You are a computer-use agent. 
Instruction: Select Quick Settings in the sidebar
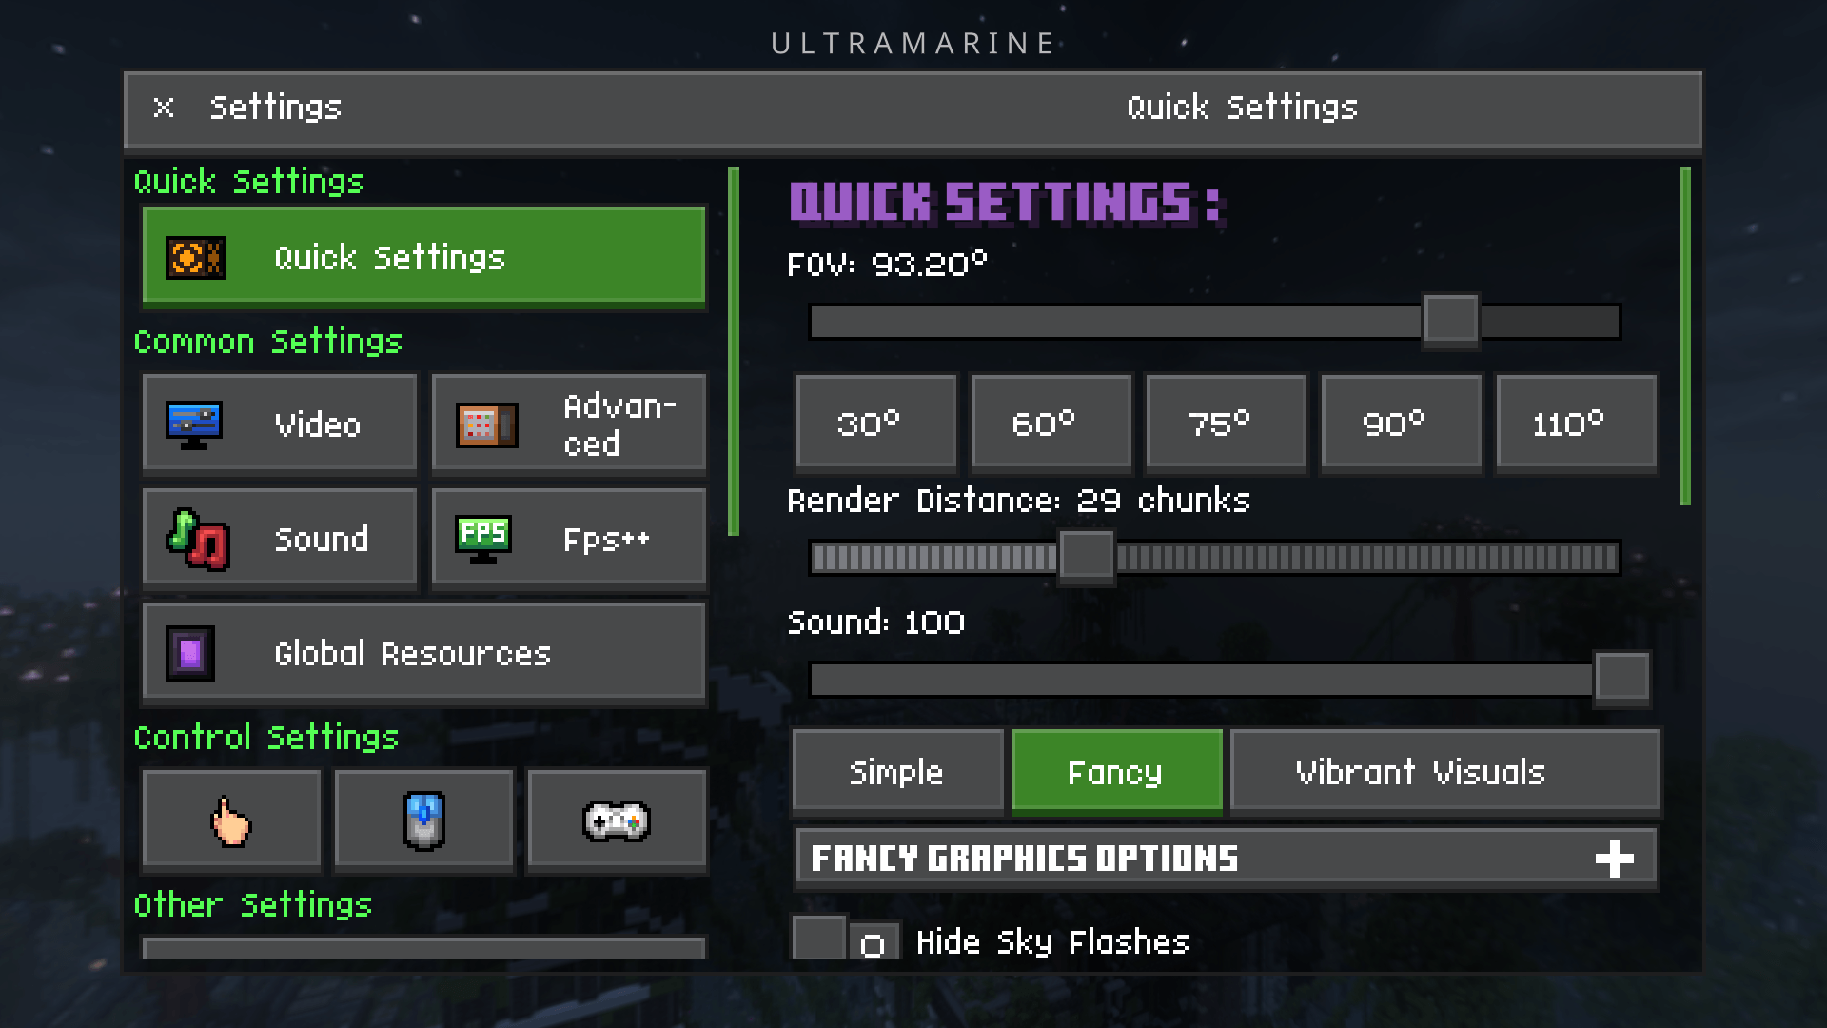click(423, 256)
